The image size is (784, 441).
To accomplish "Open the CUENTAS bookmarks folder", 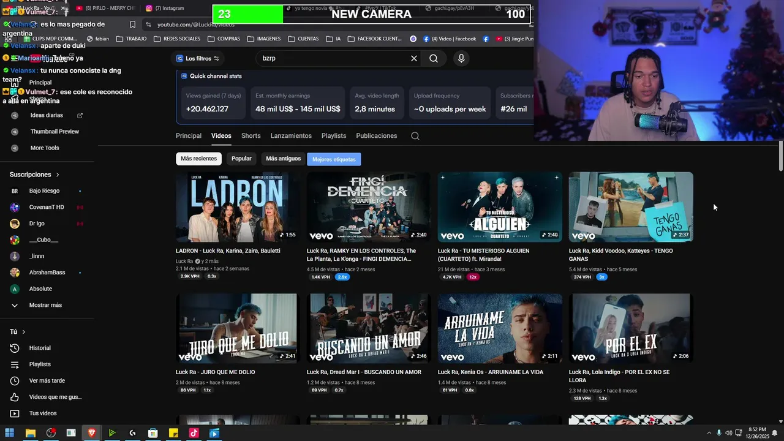I will 303,39.
